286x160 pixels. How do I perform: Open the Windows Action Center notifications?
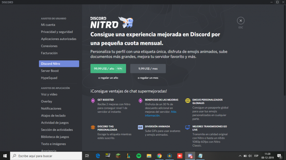280,156
